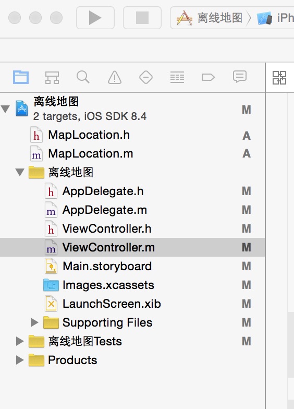Collapse the 离线地图 project root
Image resolution: width=294 pixels, height=409 pixels.
tap(5, 109)
